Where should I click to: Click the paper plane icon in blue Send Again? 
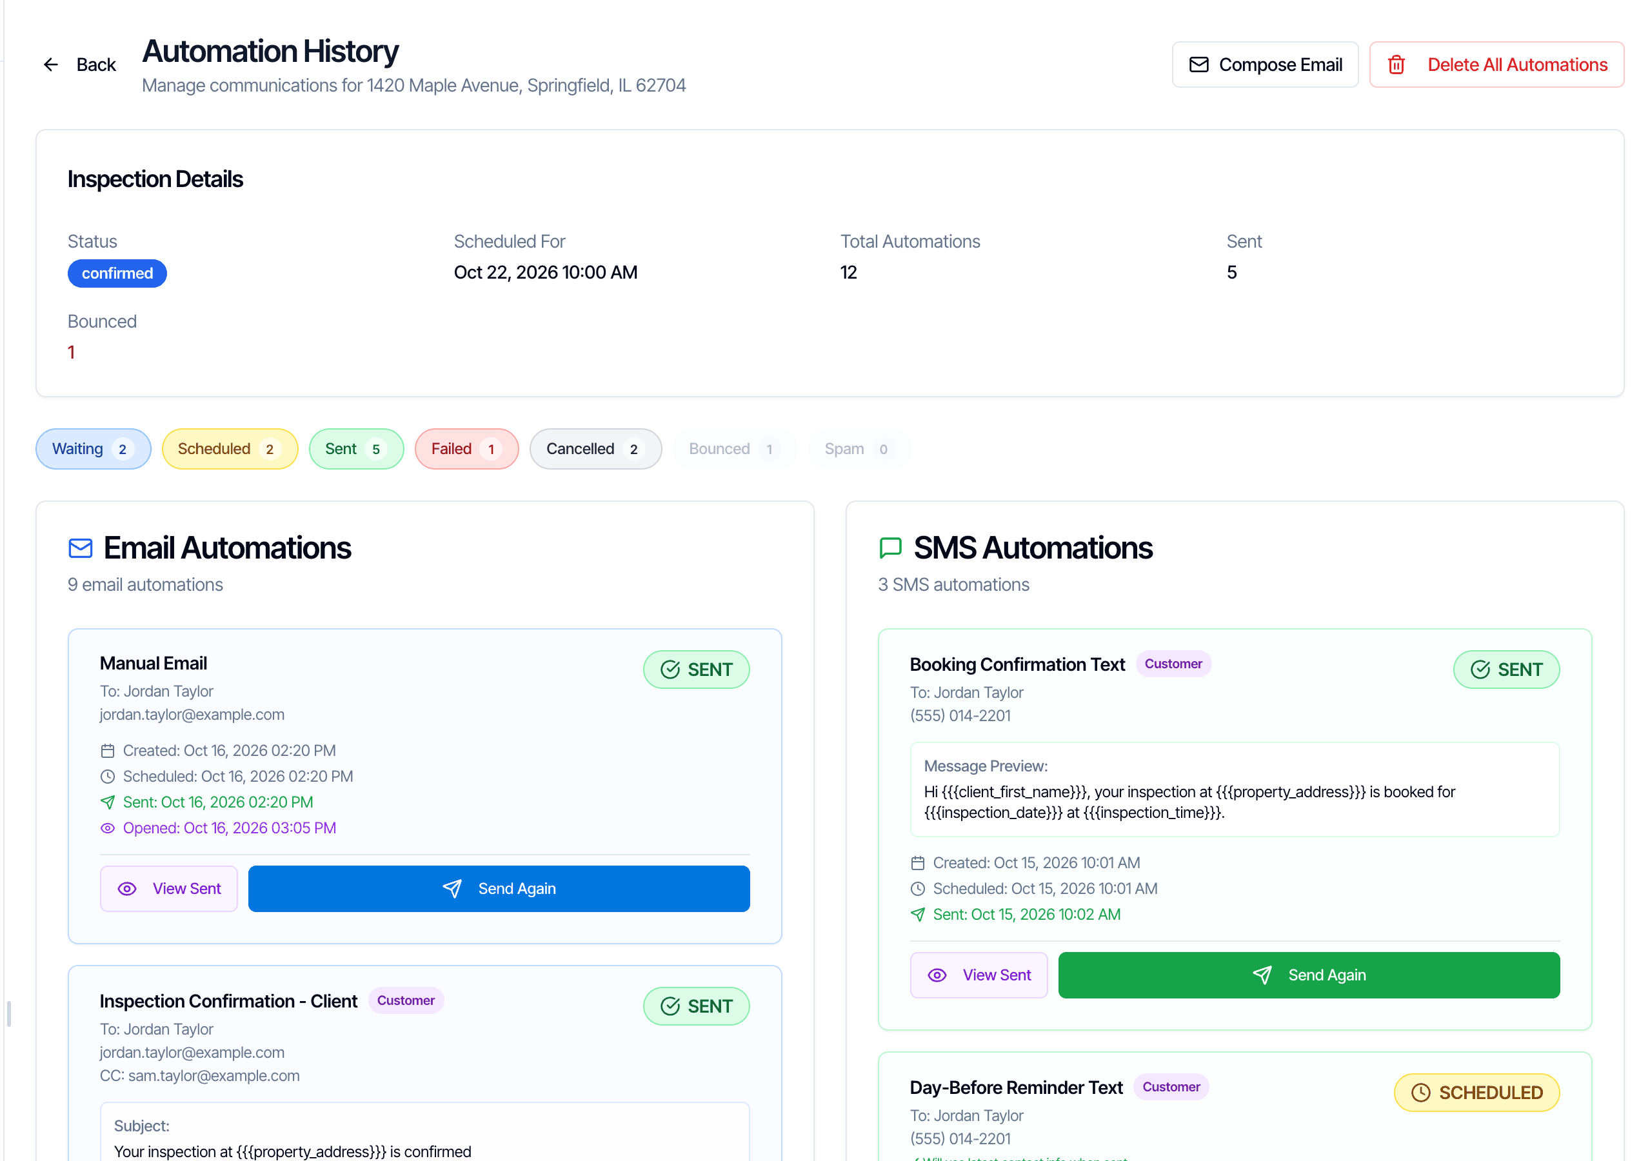click(x=452, y=889)
